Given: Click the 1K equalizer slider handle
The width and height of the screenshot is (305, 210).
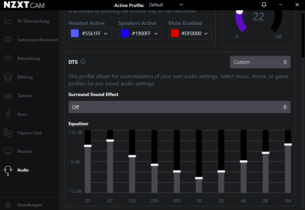Looking at the screenshot, I should tap(199, 178).
